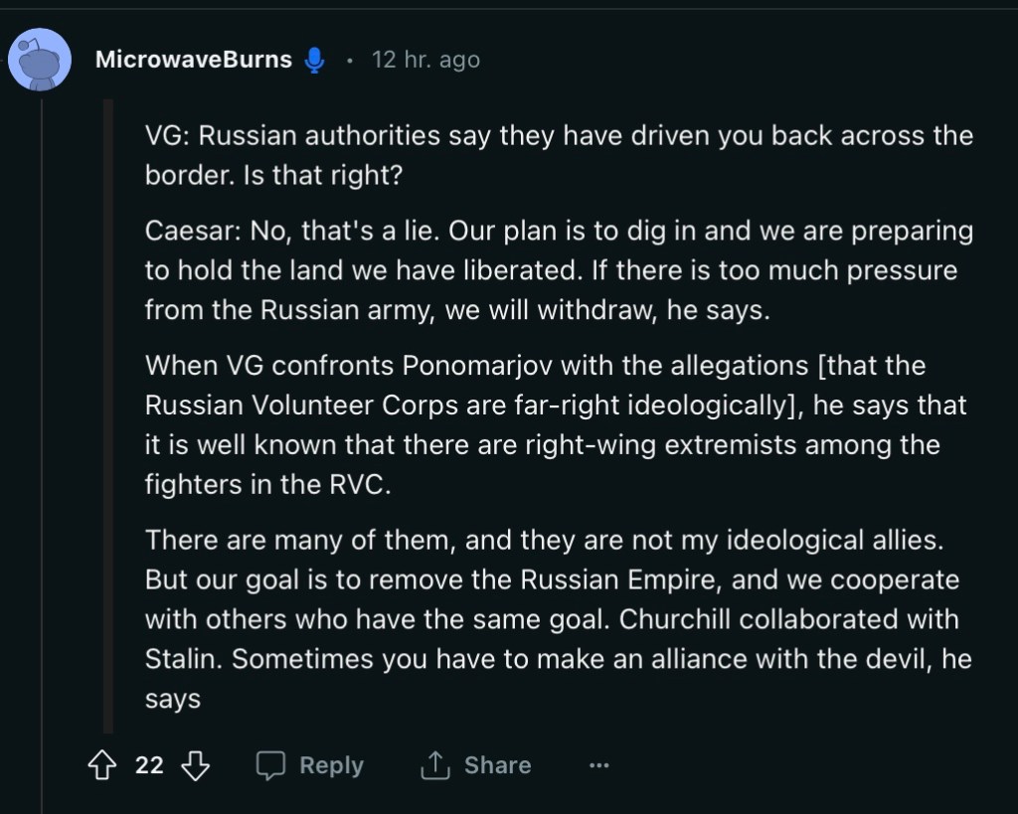Screen dimensions: 1018x814
Task: Open the MicrowaveBurns avatar image
Action: coord(39,60)
